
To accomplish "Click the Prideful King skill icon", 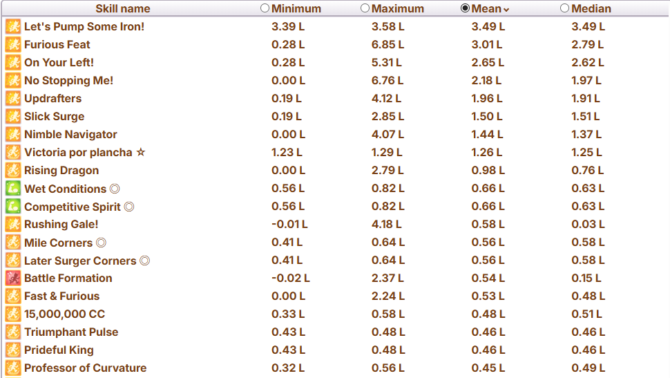I will tap(13, 350).
